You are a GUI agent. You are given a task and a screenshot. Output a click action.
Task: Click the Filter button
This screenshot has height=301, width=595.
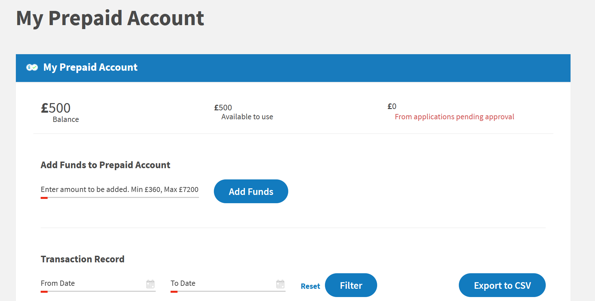pyautogui.click(x=351, y=285)
